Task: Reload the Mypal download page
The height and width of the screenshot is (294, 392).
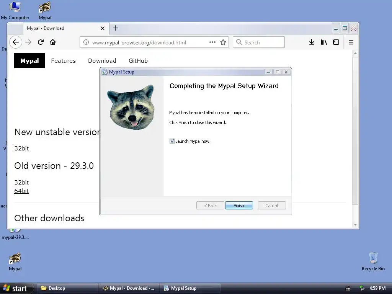Action: 41,42
